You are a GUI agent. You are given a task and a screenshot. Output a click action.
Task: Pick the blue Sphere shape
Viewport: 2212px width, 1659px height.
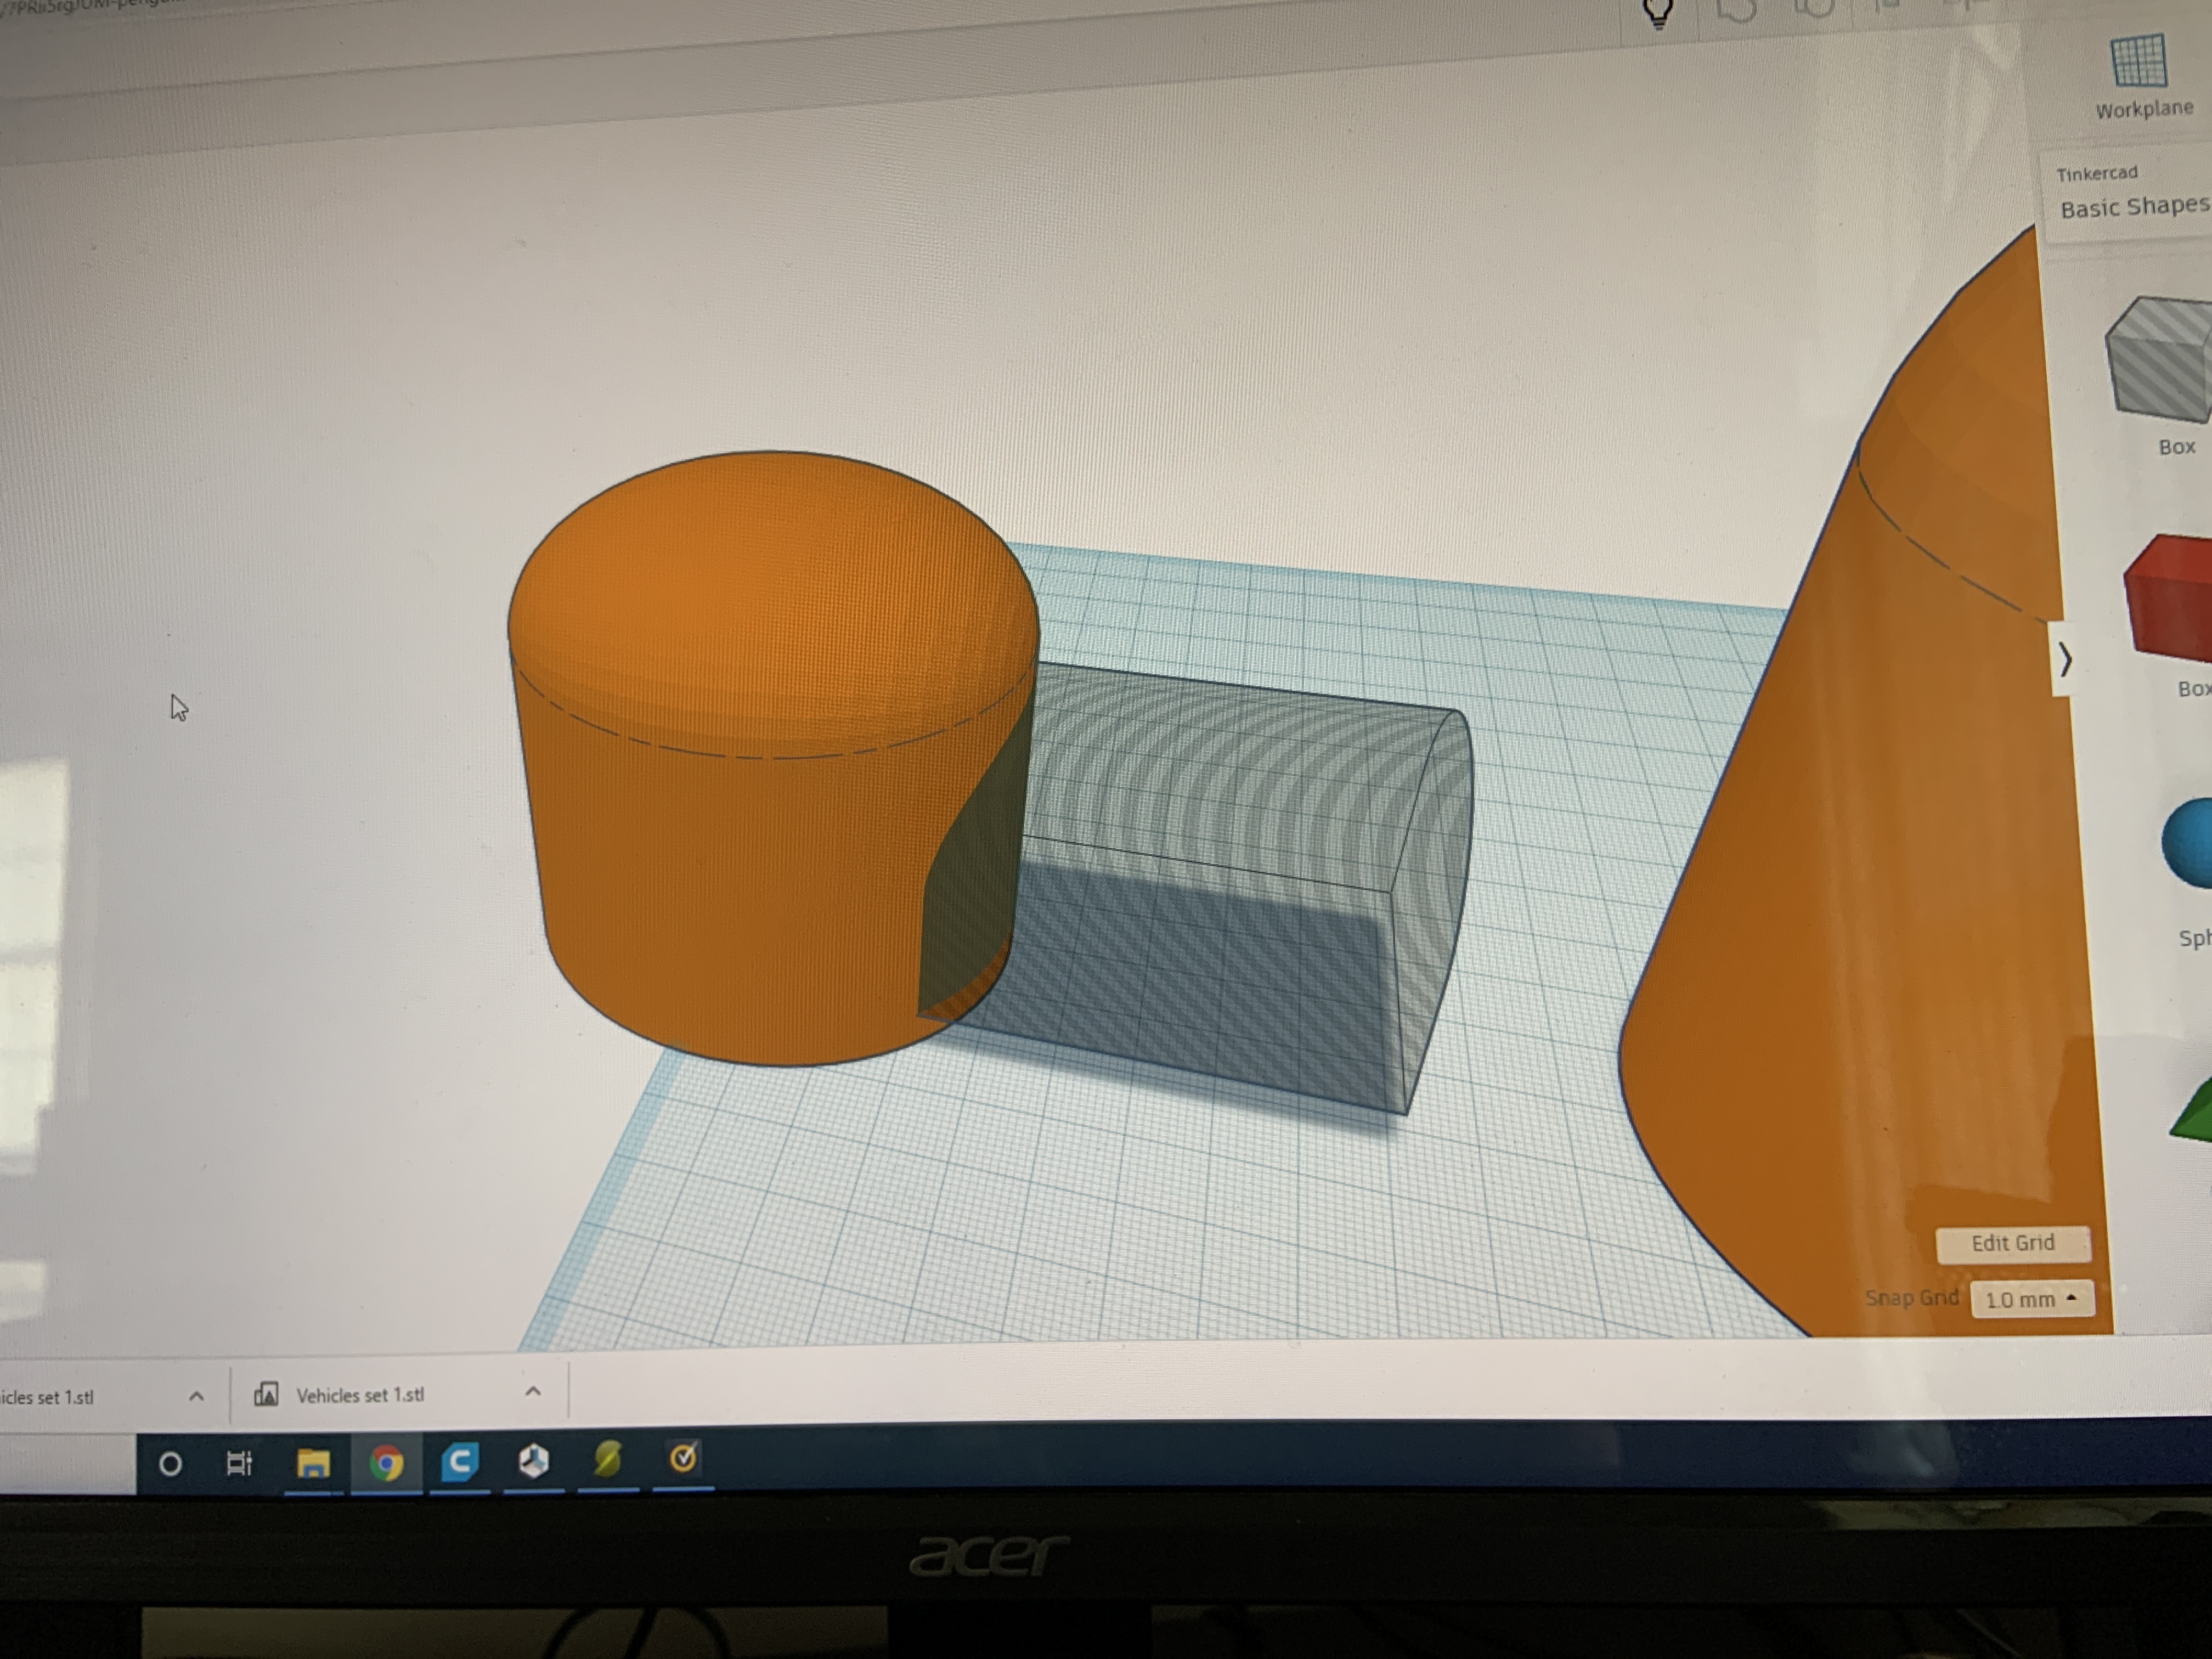(2190, 843)
